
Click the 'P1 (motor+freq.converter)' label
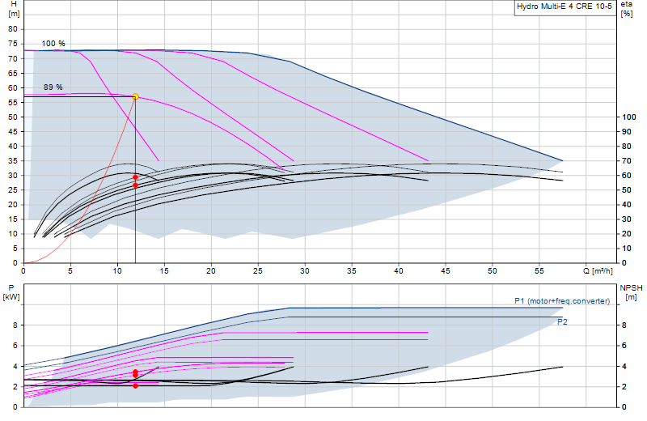(562, 301)
